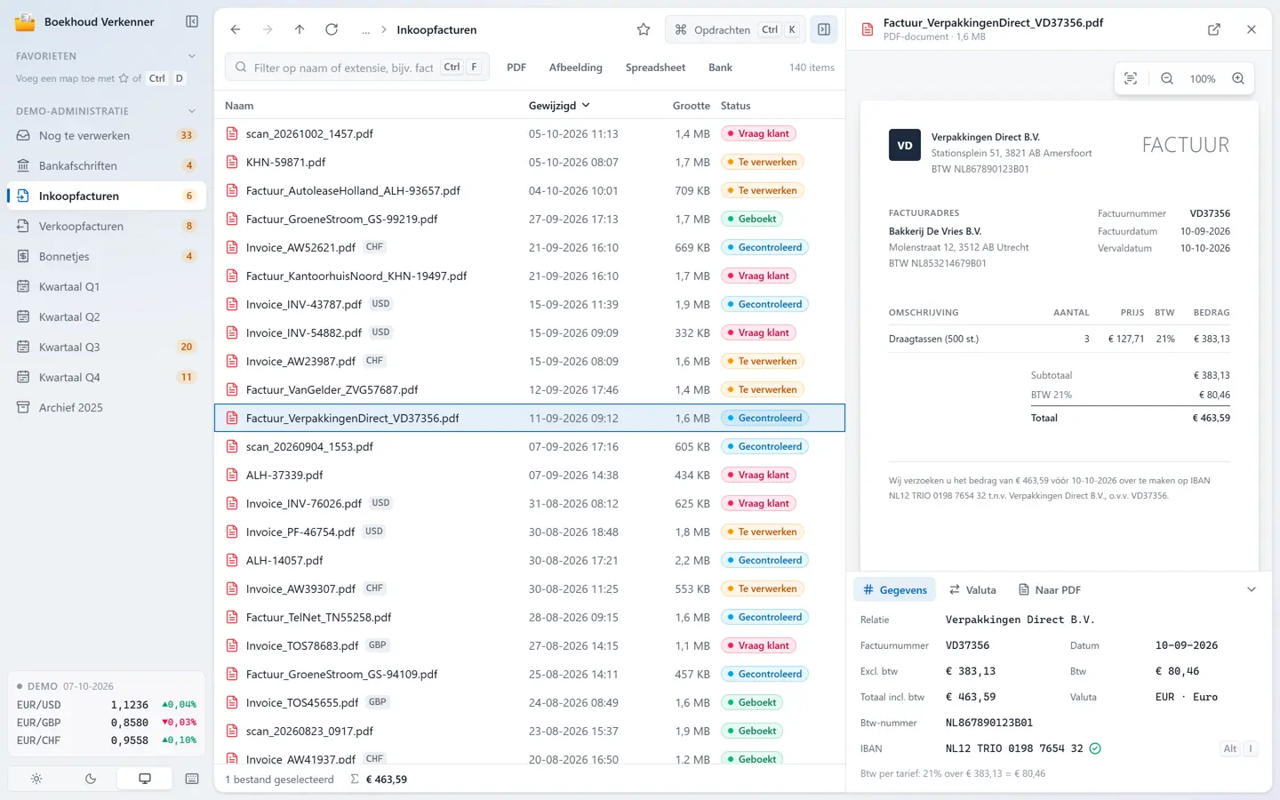This screenshot has height=800, width=1280.
Task: Refresh the Inkoopfacturen file list
Action: pyautogui.click(x=332, y=29)
